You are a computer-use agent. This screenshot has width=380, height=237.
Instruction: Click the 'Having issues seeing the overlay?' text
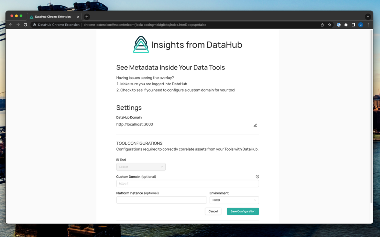[x=145, y=78]
